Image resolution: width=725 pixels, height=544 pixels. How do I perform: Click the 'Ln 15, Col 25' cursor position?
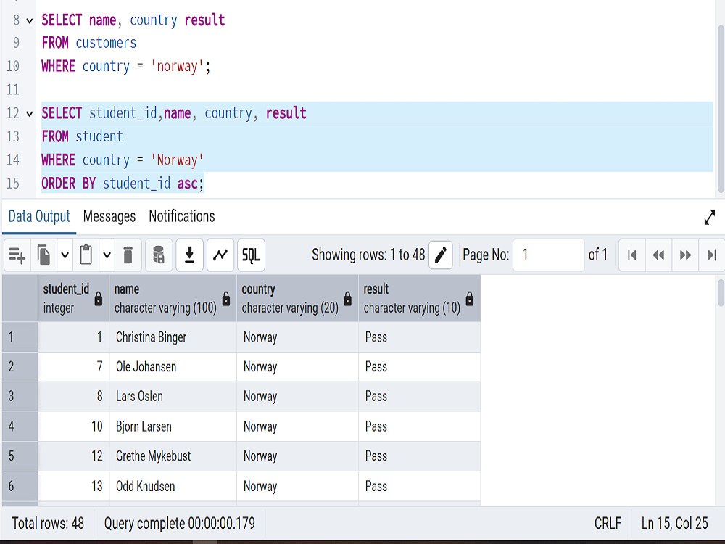click(674, 523)
